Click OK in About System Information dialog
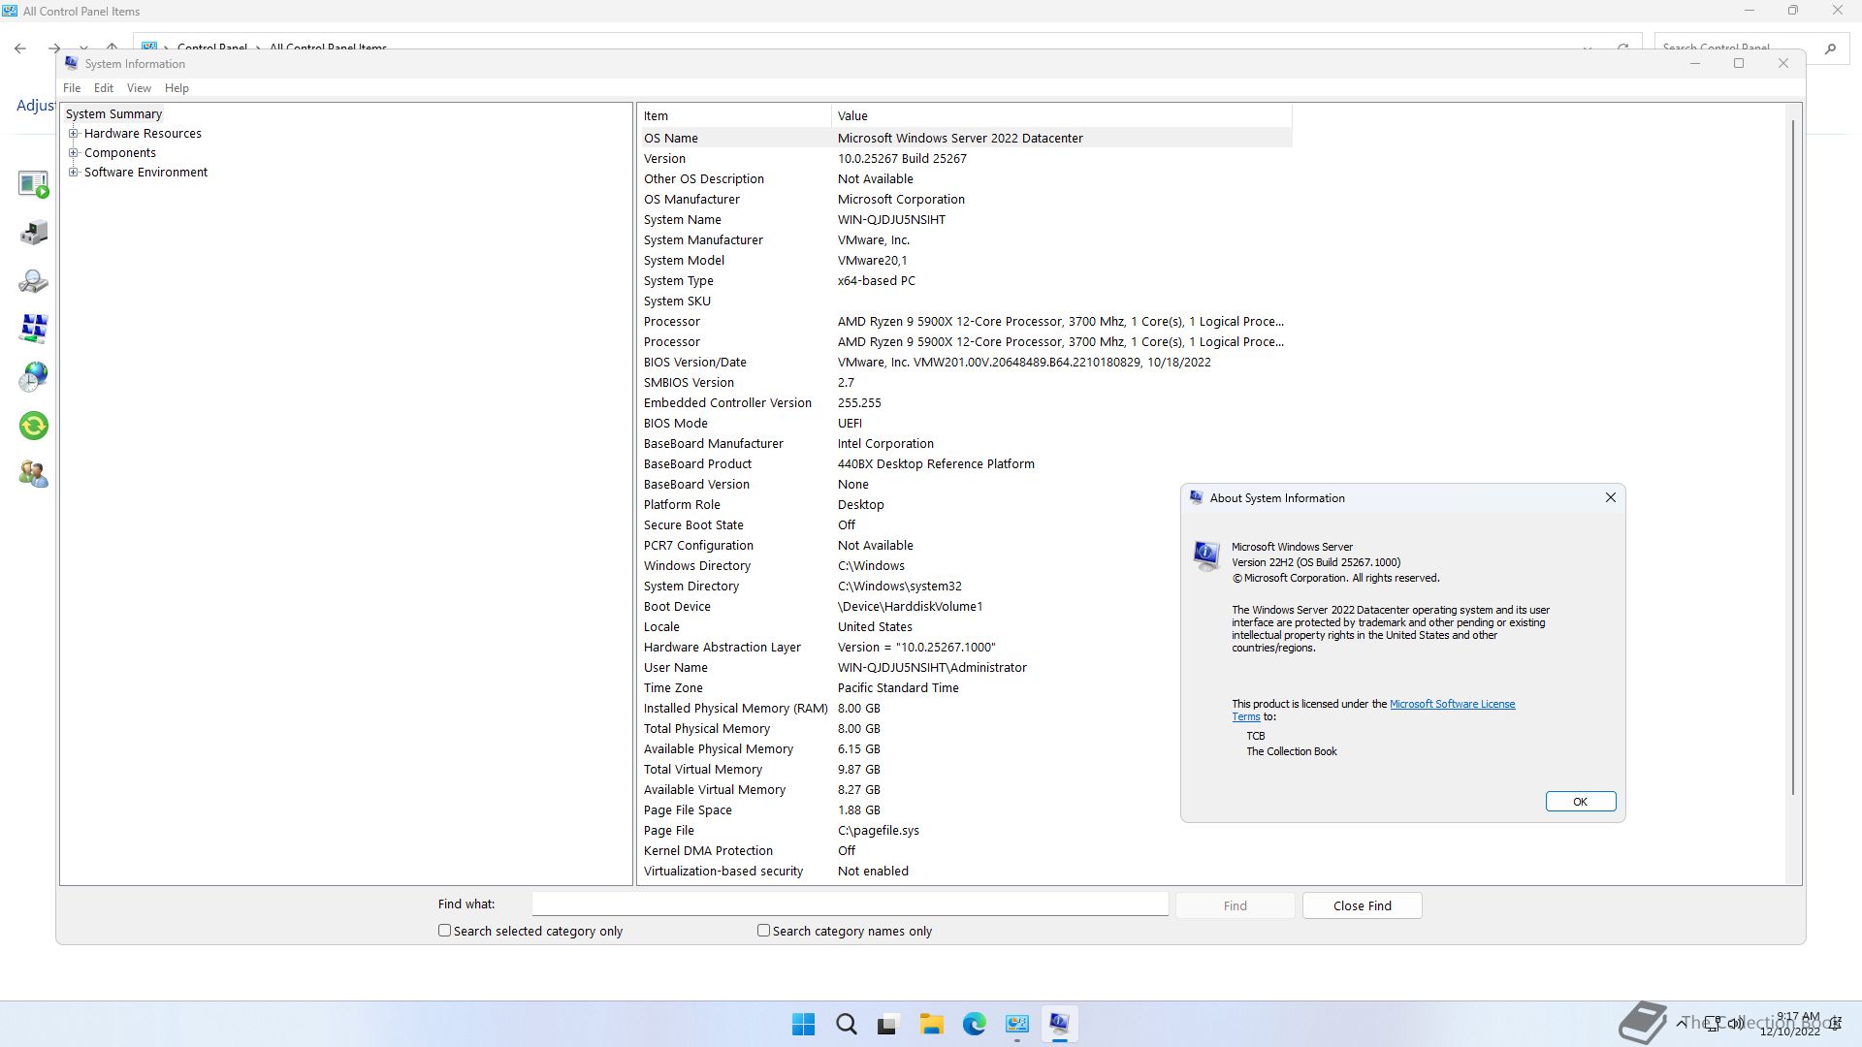Screen dimensions: 1862x1047 click(x=1580, y=802)
